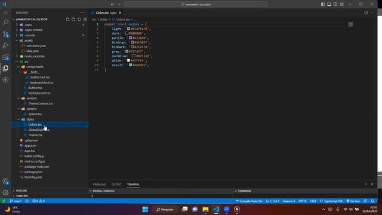Click the white color swatch in code

point(128,60)
